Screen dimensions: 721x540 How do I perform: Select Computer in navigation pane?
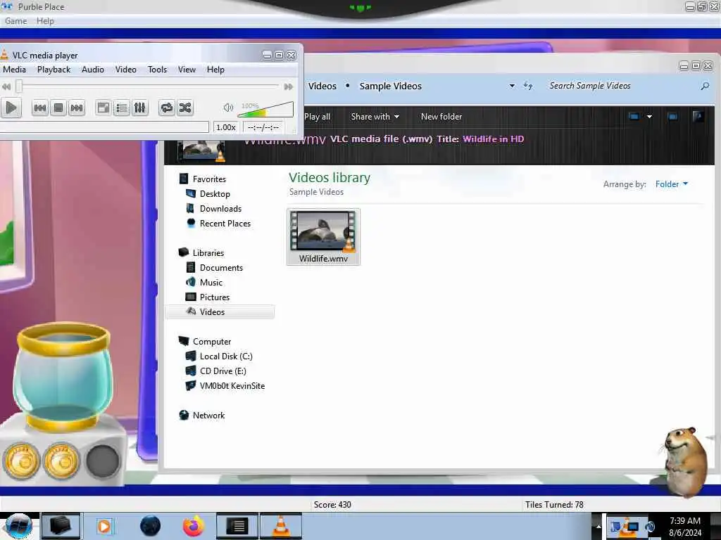[x=212, y=342]
